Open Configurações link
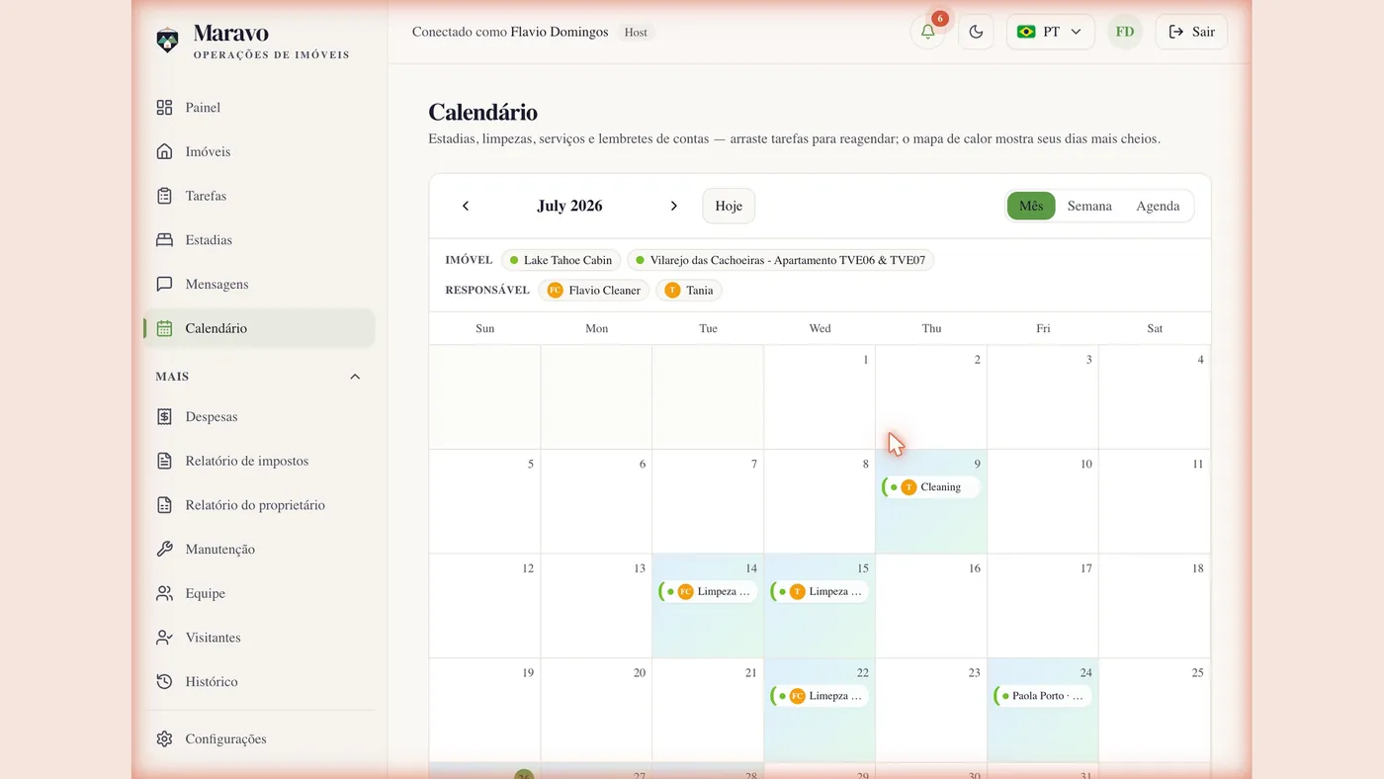Image resolution: width=1384 pixels, height=779 pixels. coord(259,739)
